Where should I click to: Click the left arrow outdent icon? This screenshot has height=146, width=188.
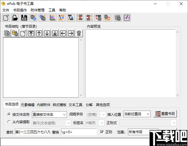(63, 33)
